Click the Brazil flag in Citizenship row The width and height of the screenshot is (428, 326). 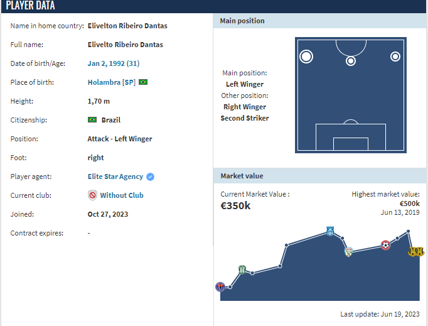tap(92, 120)
